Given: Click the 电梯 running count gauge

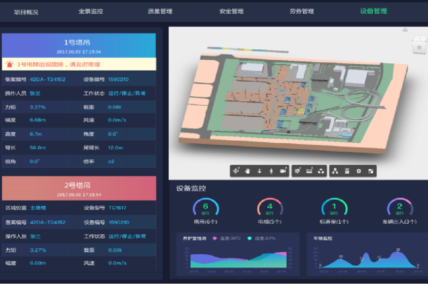Looking at the screenshot, I should click(x=270, y=208).
